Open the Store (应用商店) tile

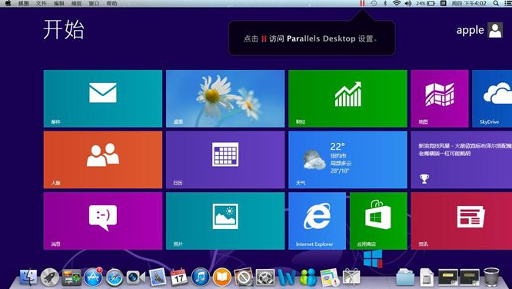378,221
